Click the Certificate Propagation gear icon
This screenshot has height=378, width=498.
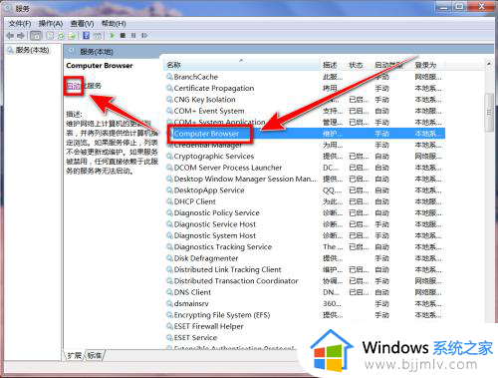[x=169, y=89]
